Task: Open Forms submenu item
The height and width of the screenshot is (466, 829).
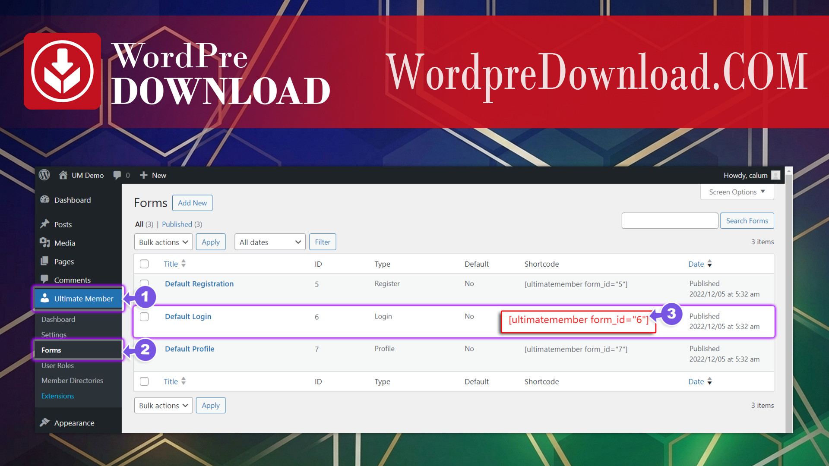Action: [x=51, y=350]
